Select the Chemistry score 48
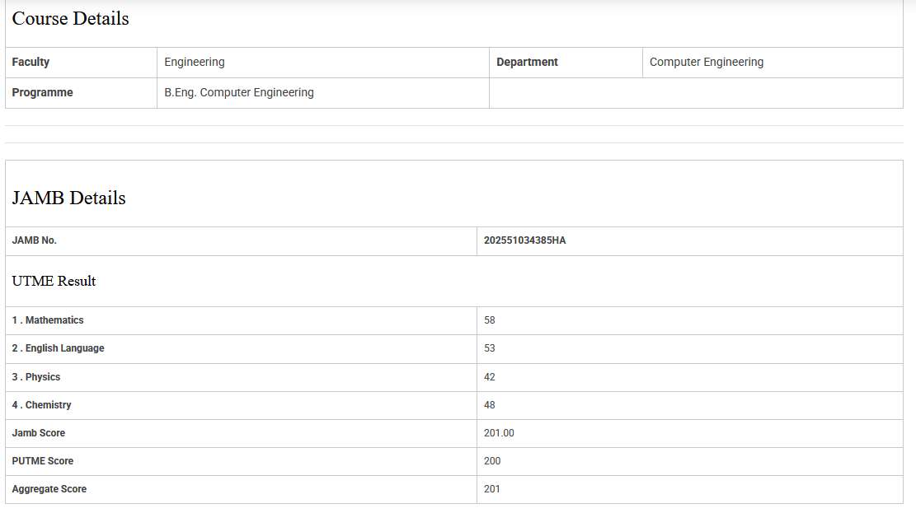The width and height of the screenshot is (916, 513). pyautogui.click(x=490, y=405)
